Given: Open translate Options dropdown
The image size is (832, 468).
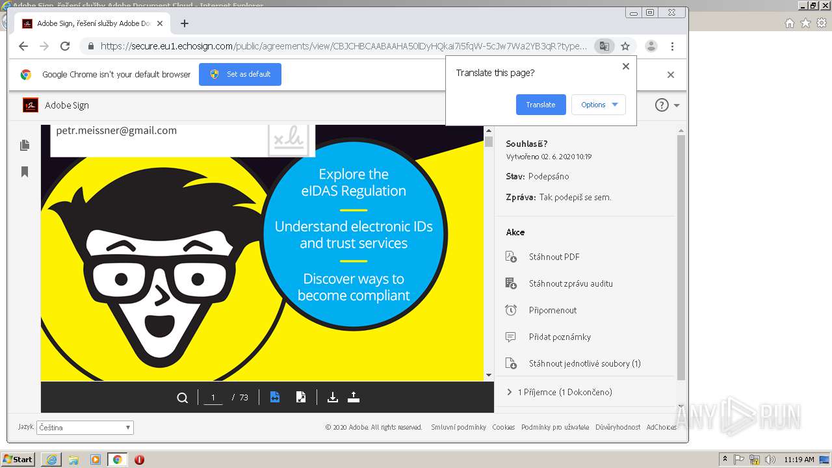Looking at the screenshot, I should (x=599, y=105).
